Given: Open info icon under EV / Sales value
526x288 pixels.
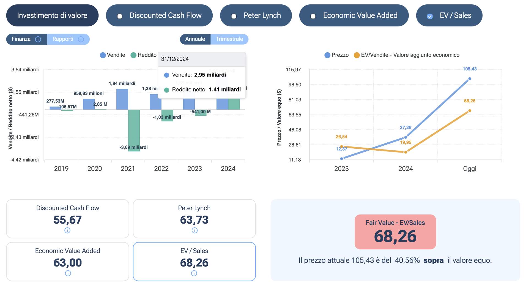Looking at the screenshot, I should (194, 273).
